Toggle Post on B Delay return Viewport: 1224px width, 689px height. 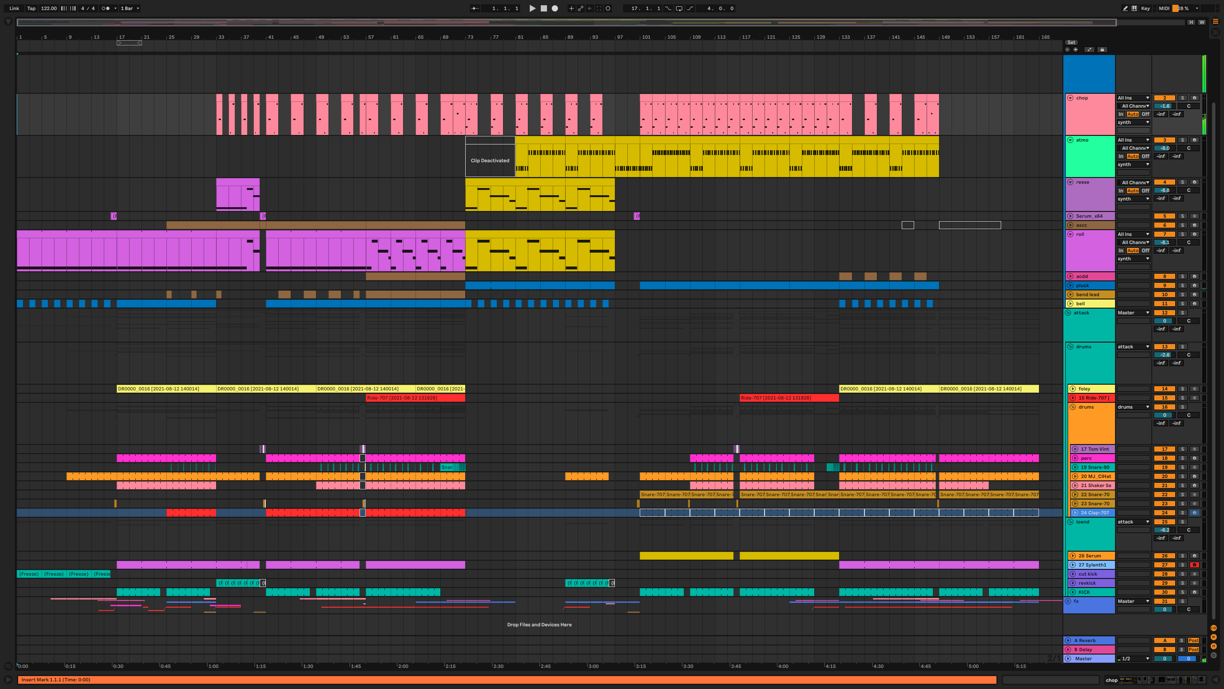point(1193,650)
